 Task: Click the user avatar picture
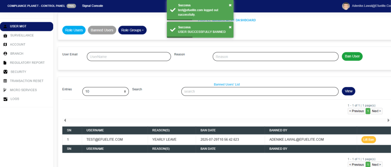click(346, 6)
